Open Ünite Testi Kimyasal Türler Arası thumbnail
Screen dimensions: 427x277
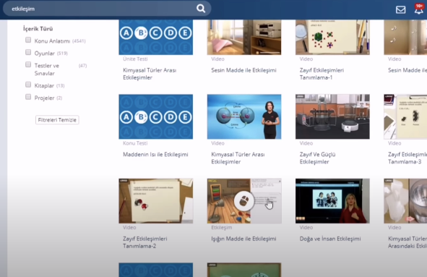[156, 37]
